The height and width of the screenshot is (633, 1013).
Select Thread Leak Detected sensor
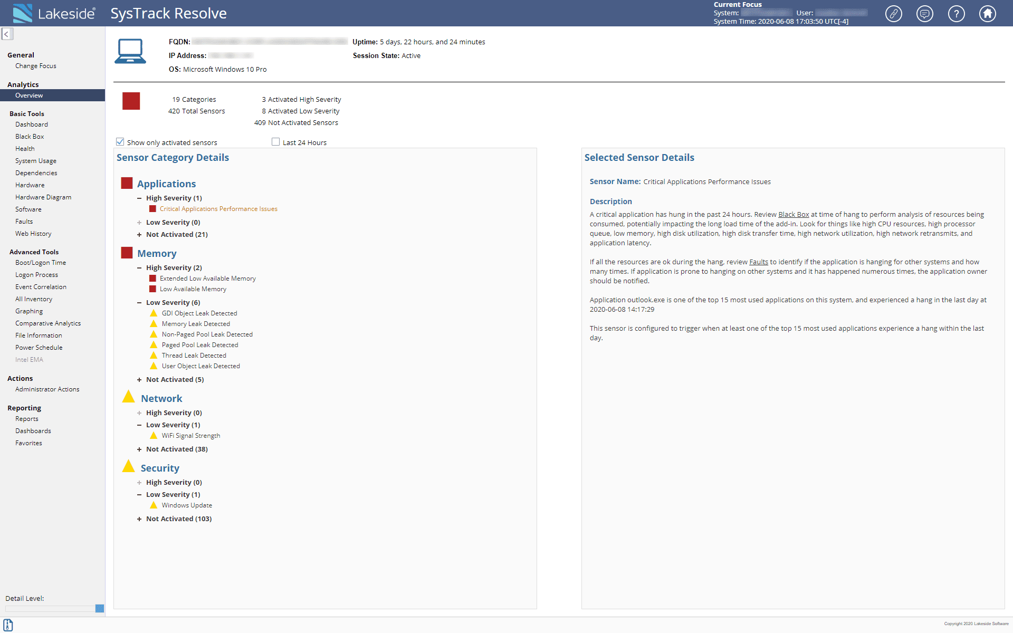194,356
